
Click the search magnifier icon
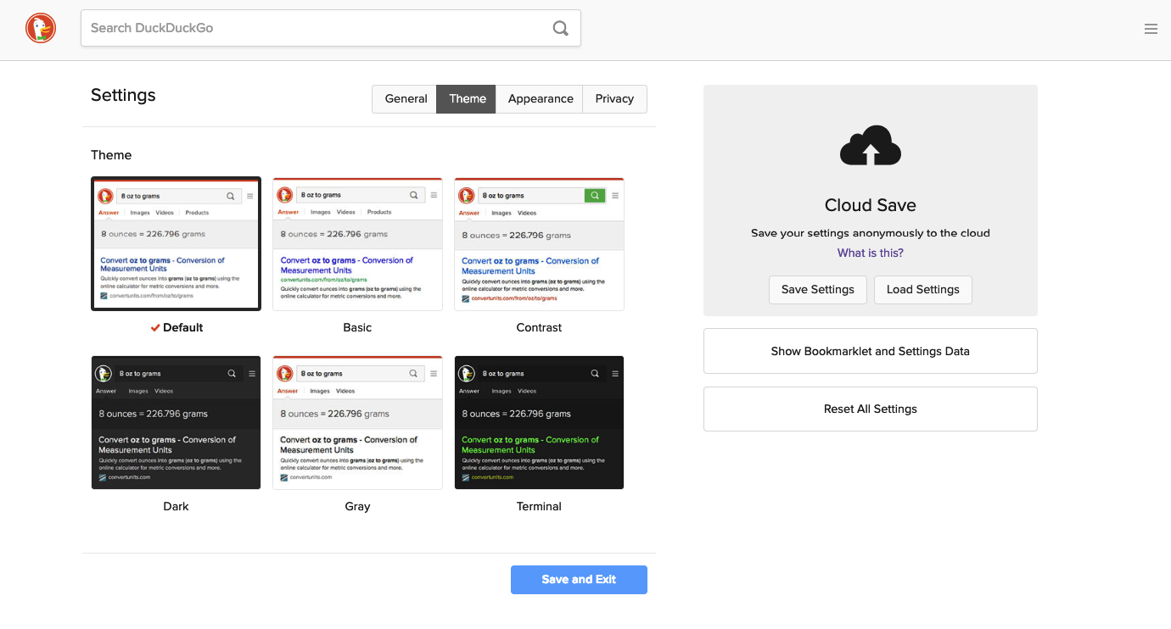pyautogui.click(x=560, y=28)
